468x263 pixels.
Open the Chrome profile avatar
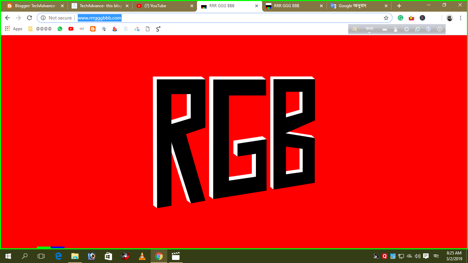(449, 18)
